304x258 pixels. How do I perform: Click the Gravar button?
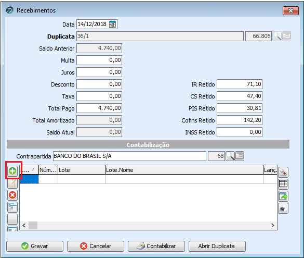[x=35, y=246]
